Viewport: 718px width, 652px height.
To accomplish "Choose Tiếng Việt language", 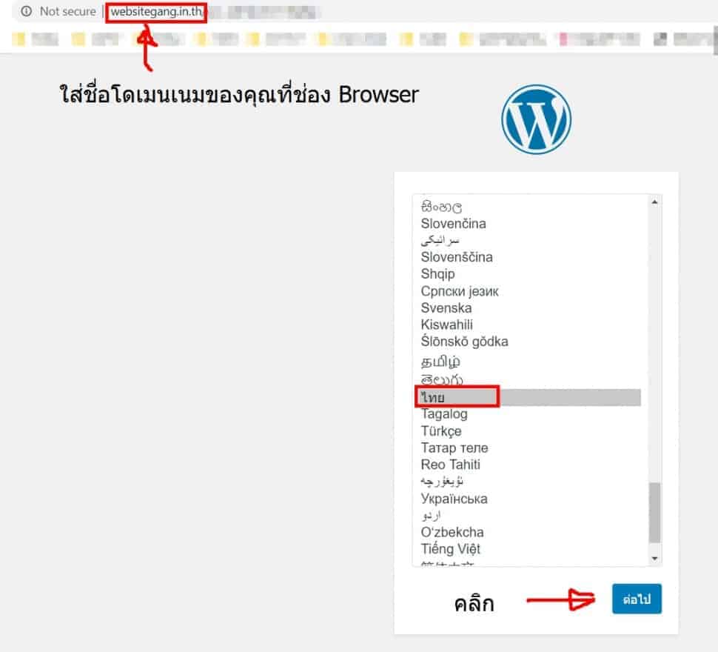I will tap(451, 549).
